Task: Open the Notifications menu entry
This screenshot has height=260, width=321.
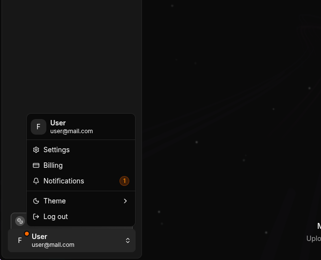Action: pyautogui.click(x=81, y=181)
